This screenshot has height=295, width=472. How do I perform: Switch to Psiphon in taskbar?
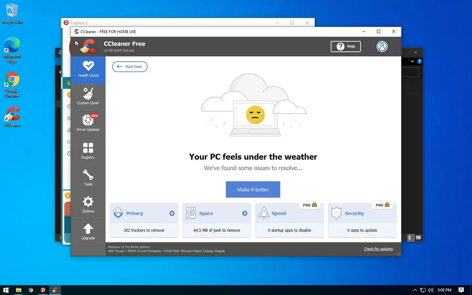coord(43,290)
